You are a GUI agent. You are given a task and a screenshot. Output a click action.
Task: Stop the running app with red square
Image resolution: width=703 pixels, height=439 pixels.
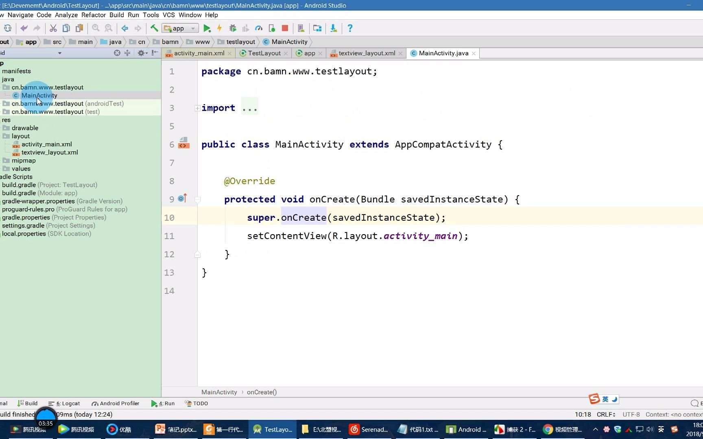coord(285,28)
